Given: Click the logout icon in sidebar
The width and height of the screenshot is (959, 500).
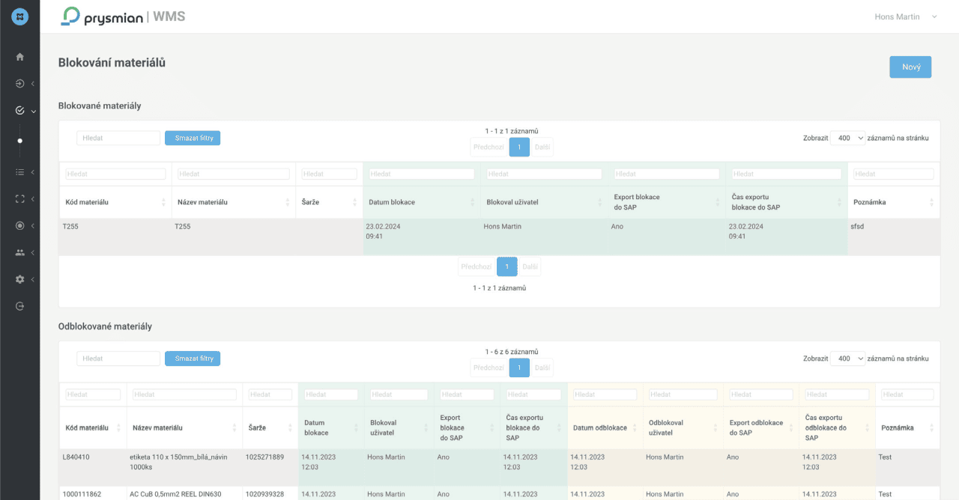Looking at the screenshot, I should click(20, 306).
